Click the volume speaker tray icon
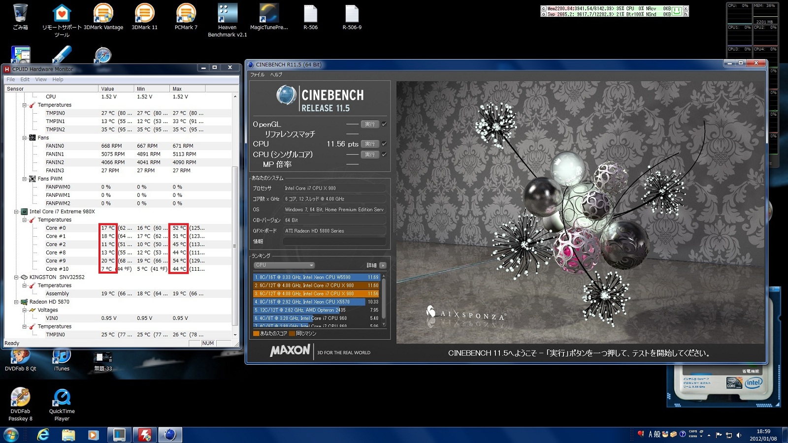The height and width of the screenshot is (443, 788). tap(739, 435)
